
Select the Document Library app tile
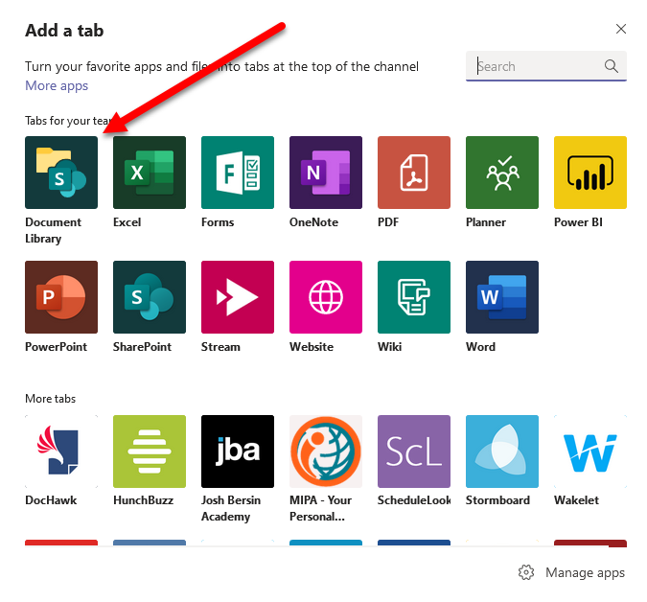pos(61,173)
